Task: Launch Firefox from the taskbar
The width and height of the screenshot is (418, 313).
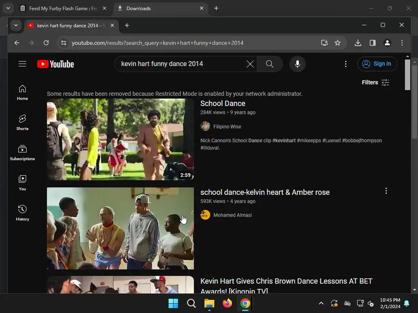Action: 227,303
